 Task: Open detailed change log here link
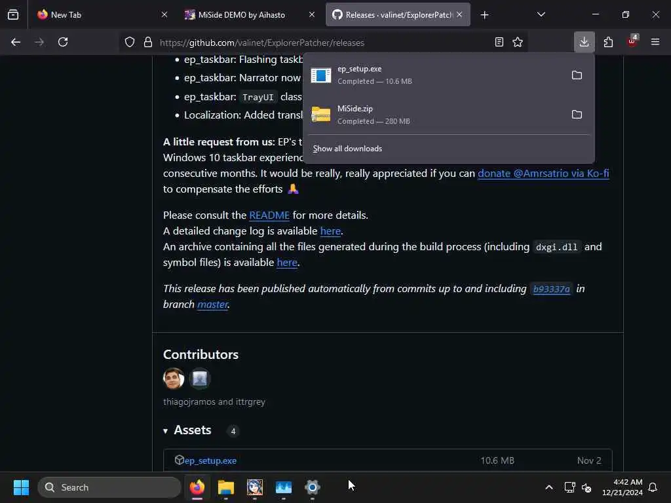330,231
